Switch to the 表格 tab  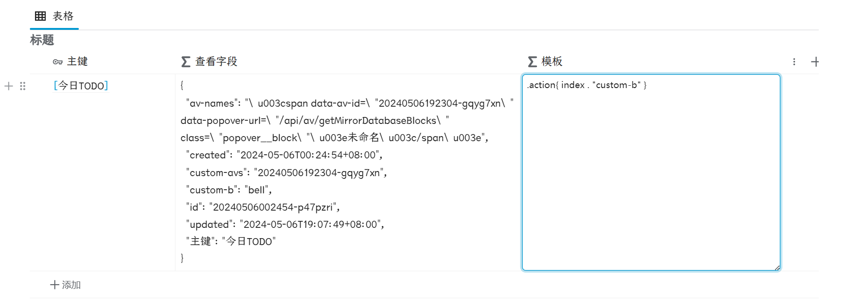point(54,16)
